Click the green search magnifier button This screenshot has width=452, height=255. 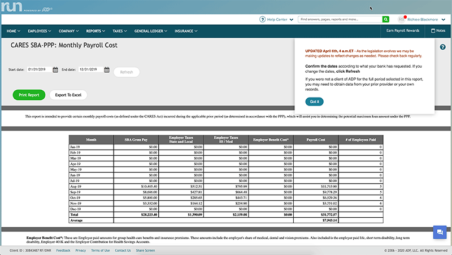386,19
